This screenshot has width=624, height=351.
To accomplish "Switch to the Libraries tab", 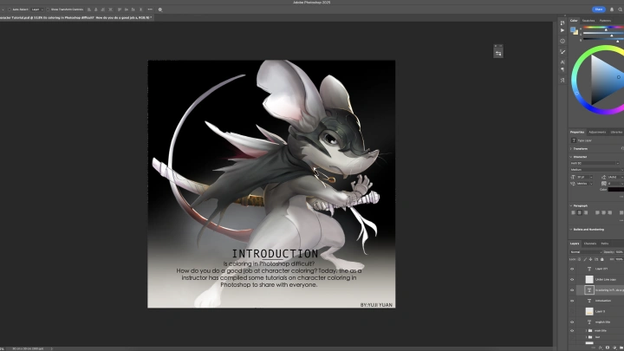I will [x=616, y=132].
